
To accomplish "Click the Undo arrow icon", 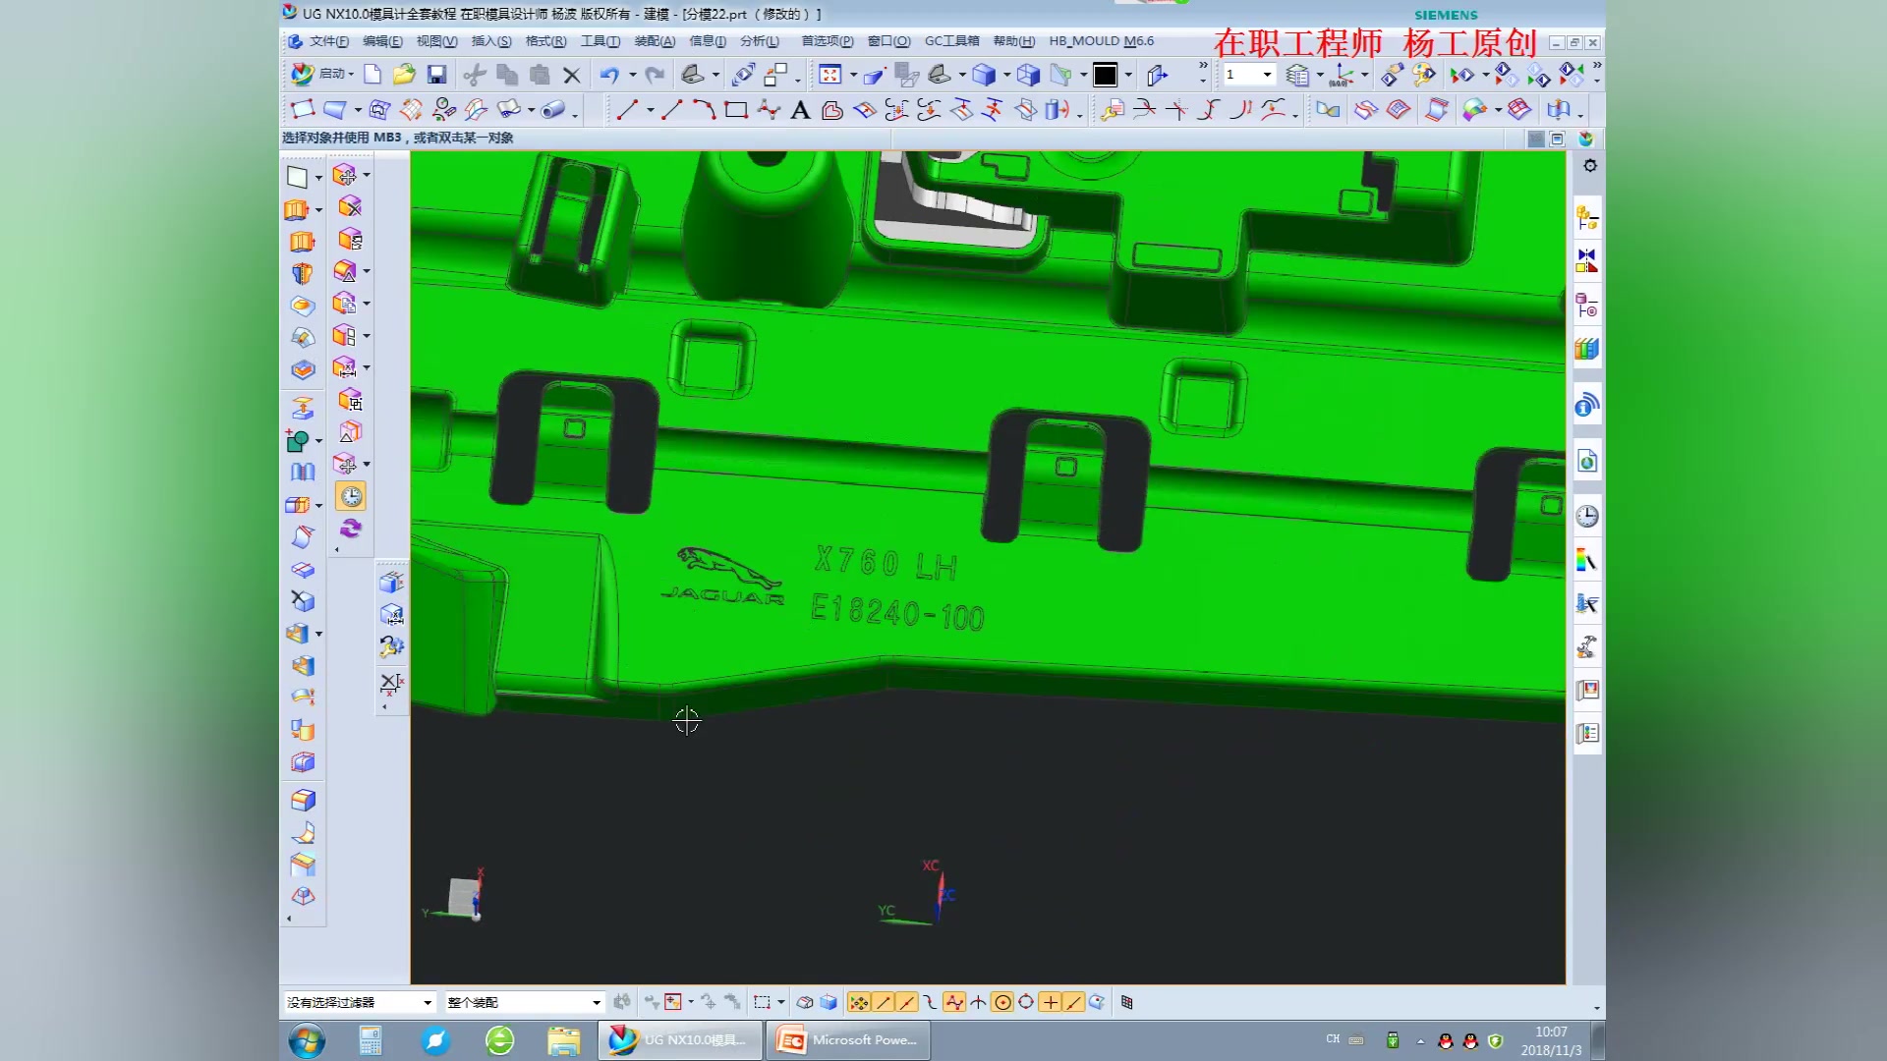I will (609, 75).
